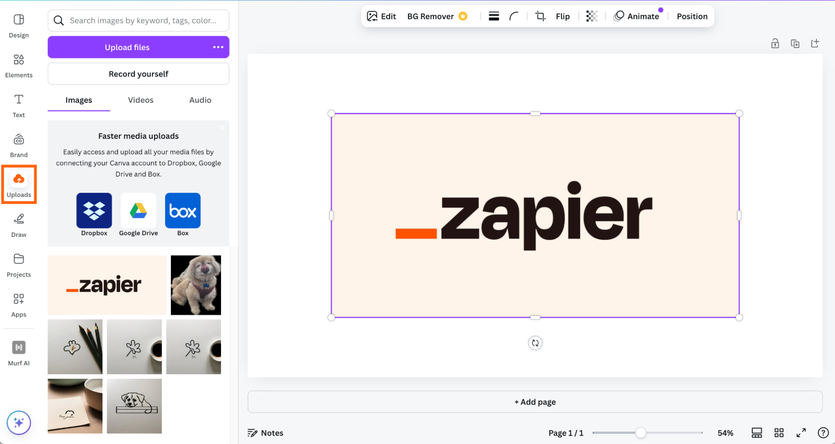Click the rotate handle below image

point(535,343)
